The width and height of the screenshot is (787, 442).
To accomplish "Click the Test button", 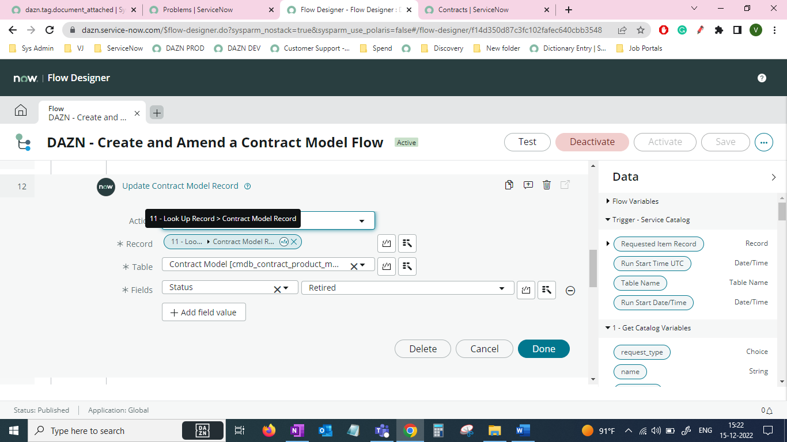I will point(527,142).
